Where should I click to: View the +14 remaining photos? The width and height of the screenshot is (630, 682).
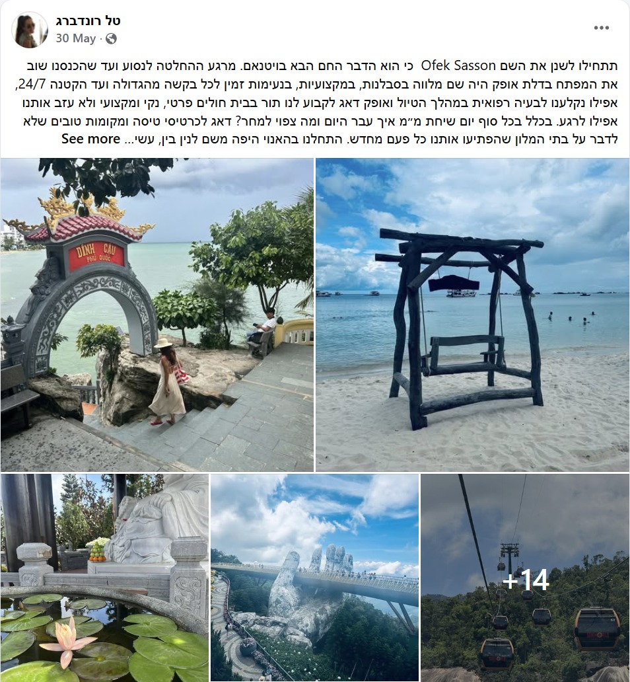525,578
